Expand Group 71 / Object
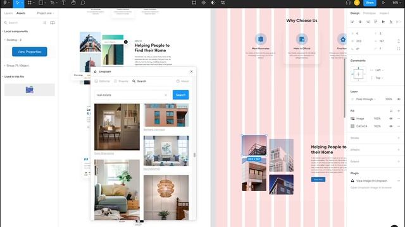 [4, 66]
